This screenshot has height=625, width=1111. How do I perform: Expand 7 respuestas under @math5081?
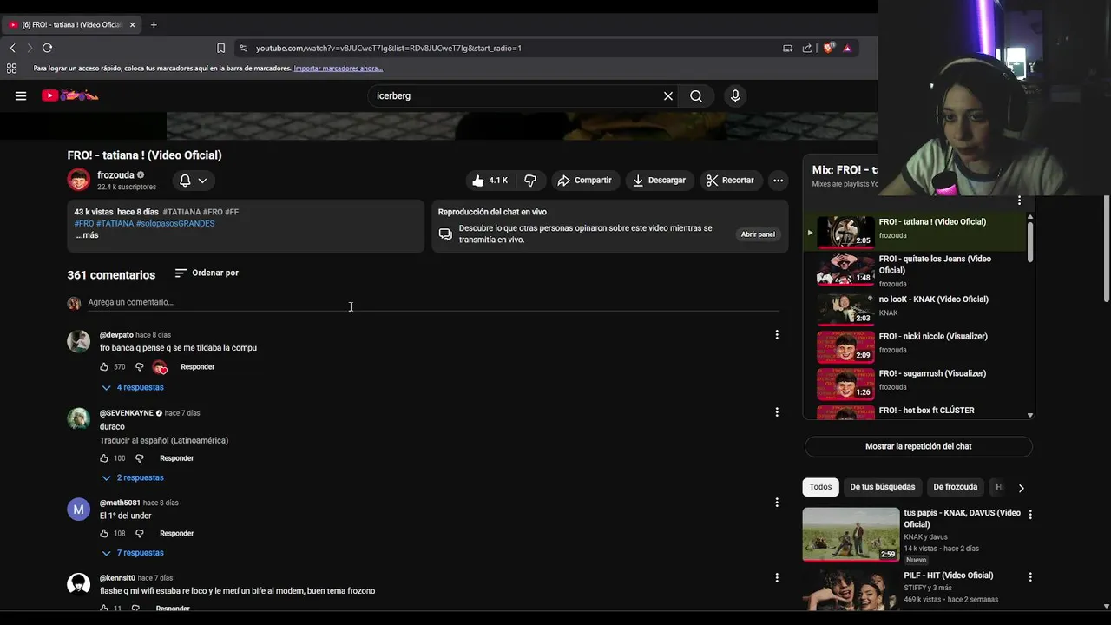(133, 553)
